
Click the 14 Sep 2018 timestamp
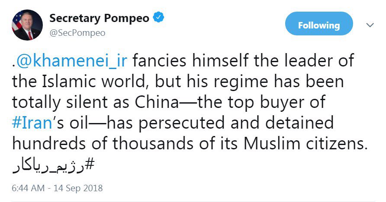click(58, 188)
